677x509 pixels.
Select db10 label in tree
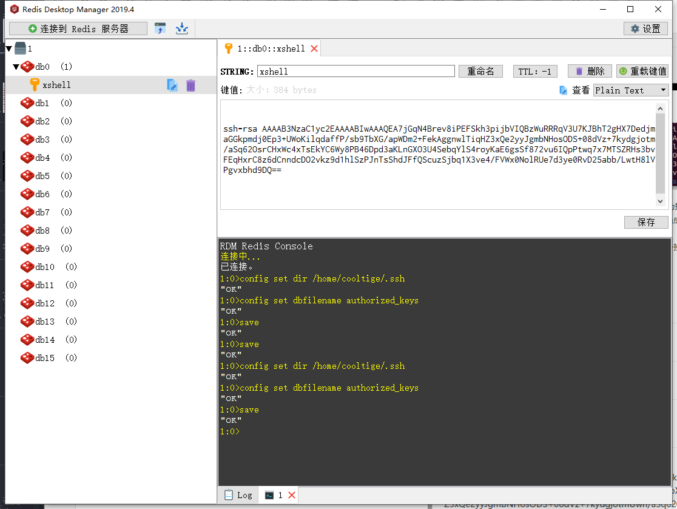coord(45,267)
